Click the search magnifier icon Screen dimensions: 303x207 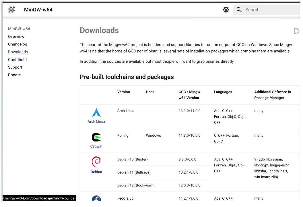click(239, 10)
